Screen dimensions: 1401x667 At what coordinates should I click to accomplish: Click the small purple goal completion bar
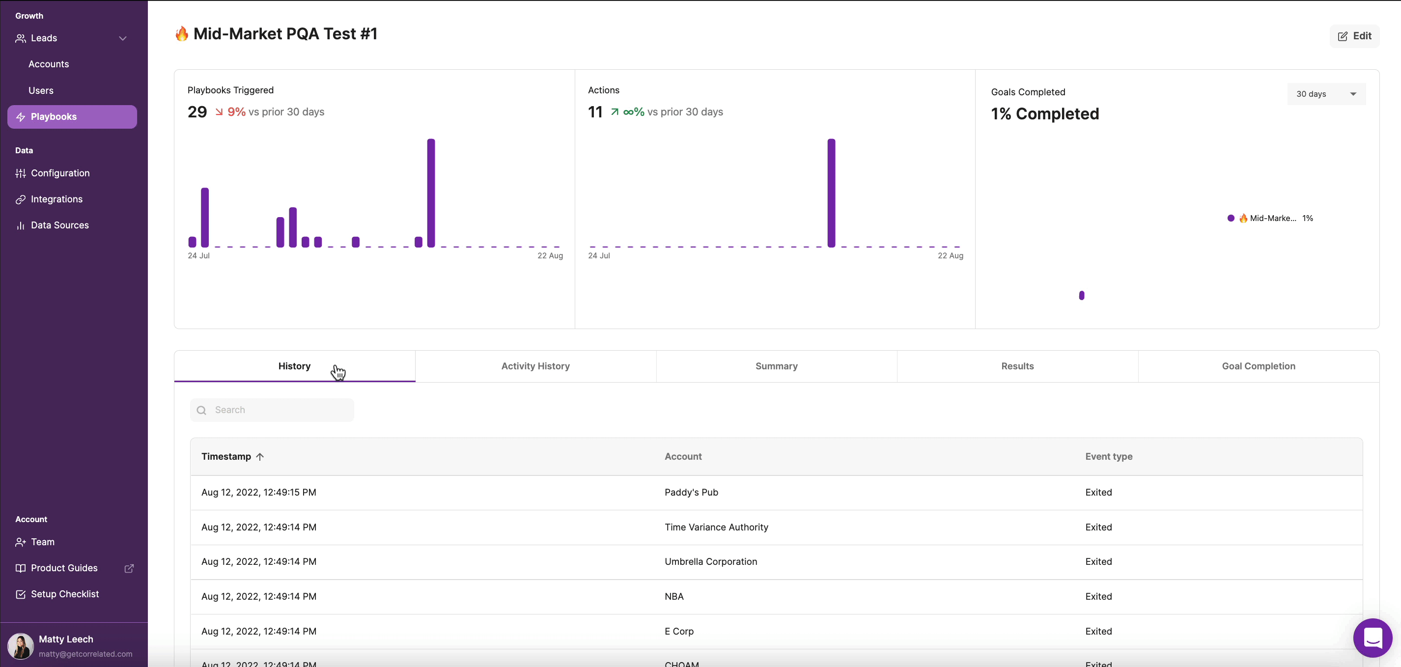pos(1082,295)
